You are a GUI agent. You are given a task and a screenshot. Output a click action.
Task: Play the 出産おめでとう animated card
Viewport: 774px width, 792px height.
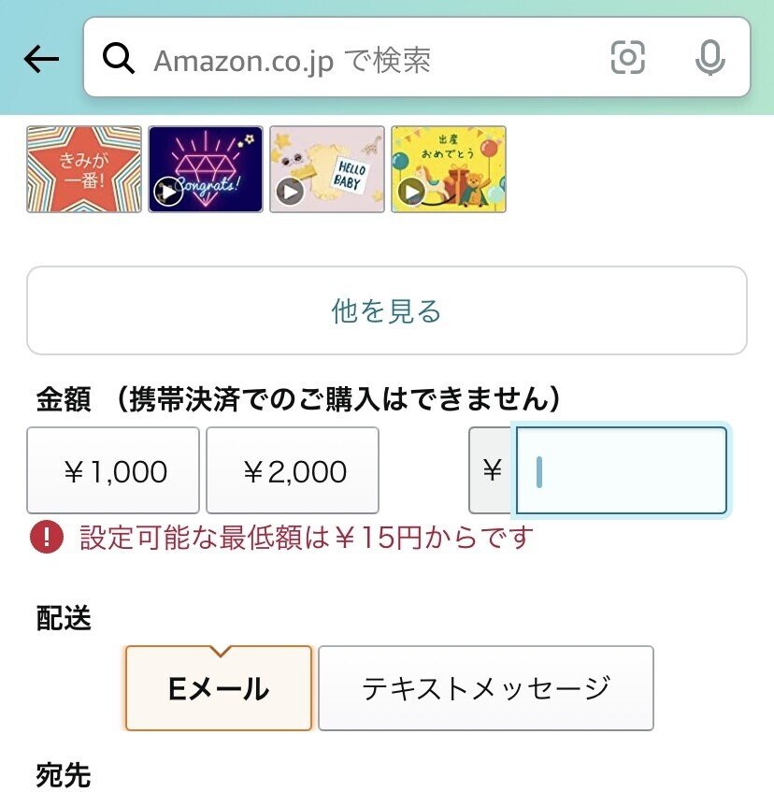click(411, 192)
